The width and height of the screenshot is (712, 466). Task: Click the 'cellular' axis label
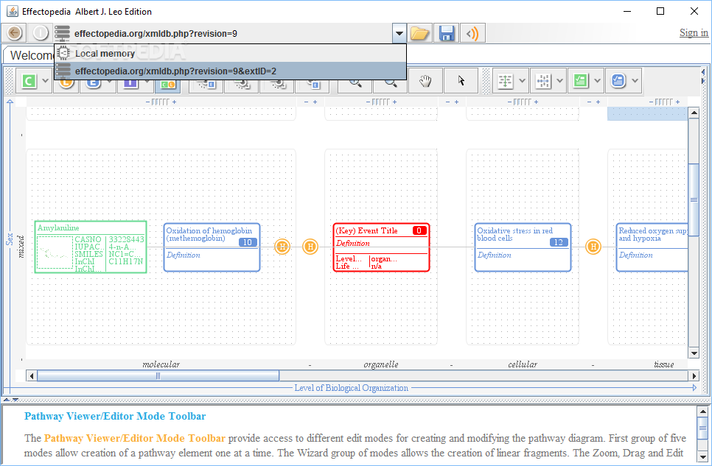pyautogui.click(x=523, y=364)
